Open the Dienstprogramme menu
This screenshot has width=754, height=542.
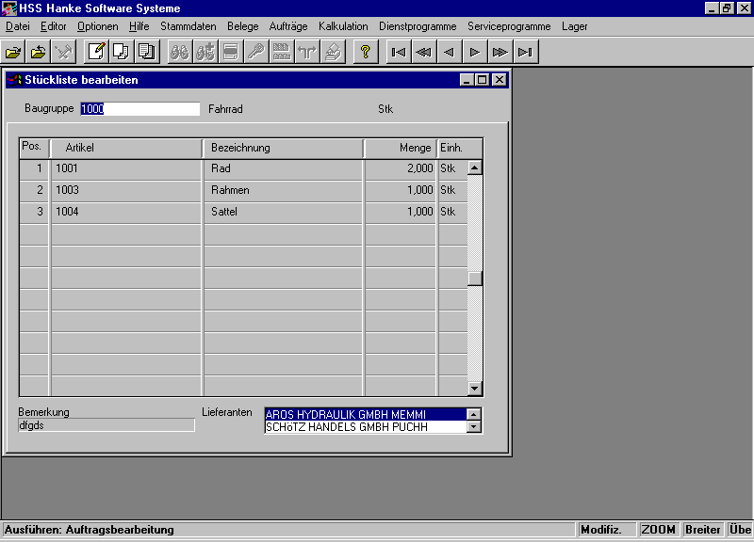click(x=418, y=26)
